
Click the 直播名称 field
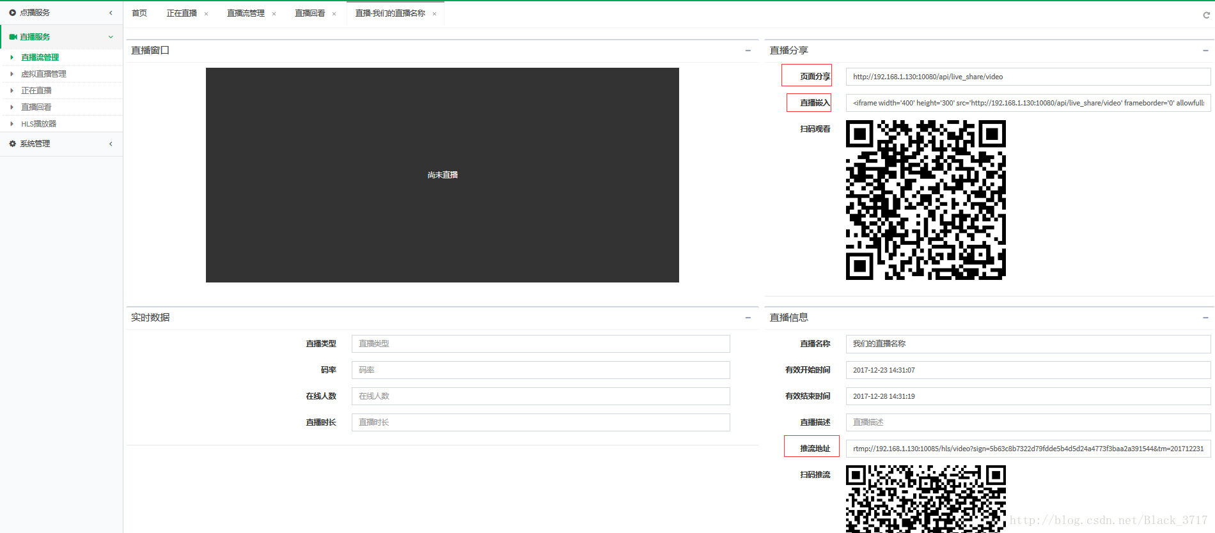pos(1028,344)
